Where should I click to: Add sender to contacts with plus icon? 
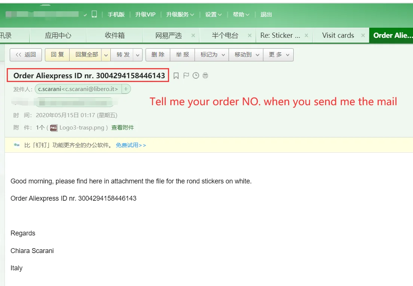click(x=126, y=89)
